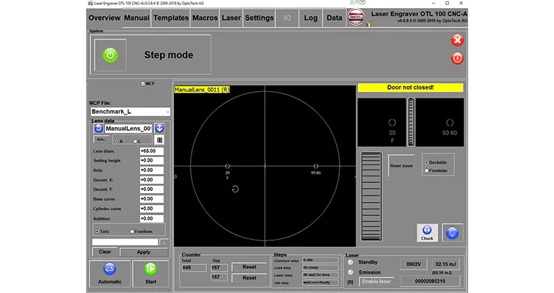The width and height of the screenshot is (554, 293).
Task: Click the blue refresh icon beside lens name
Action: coord(98,129)
